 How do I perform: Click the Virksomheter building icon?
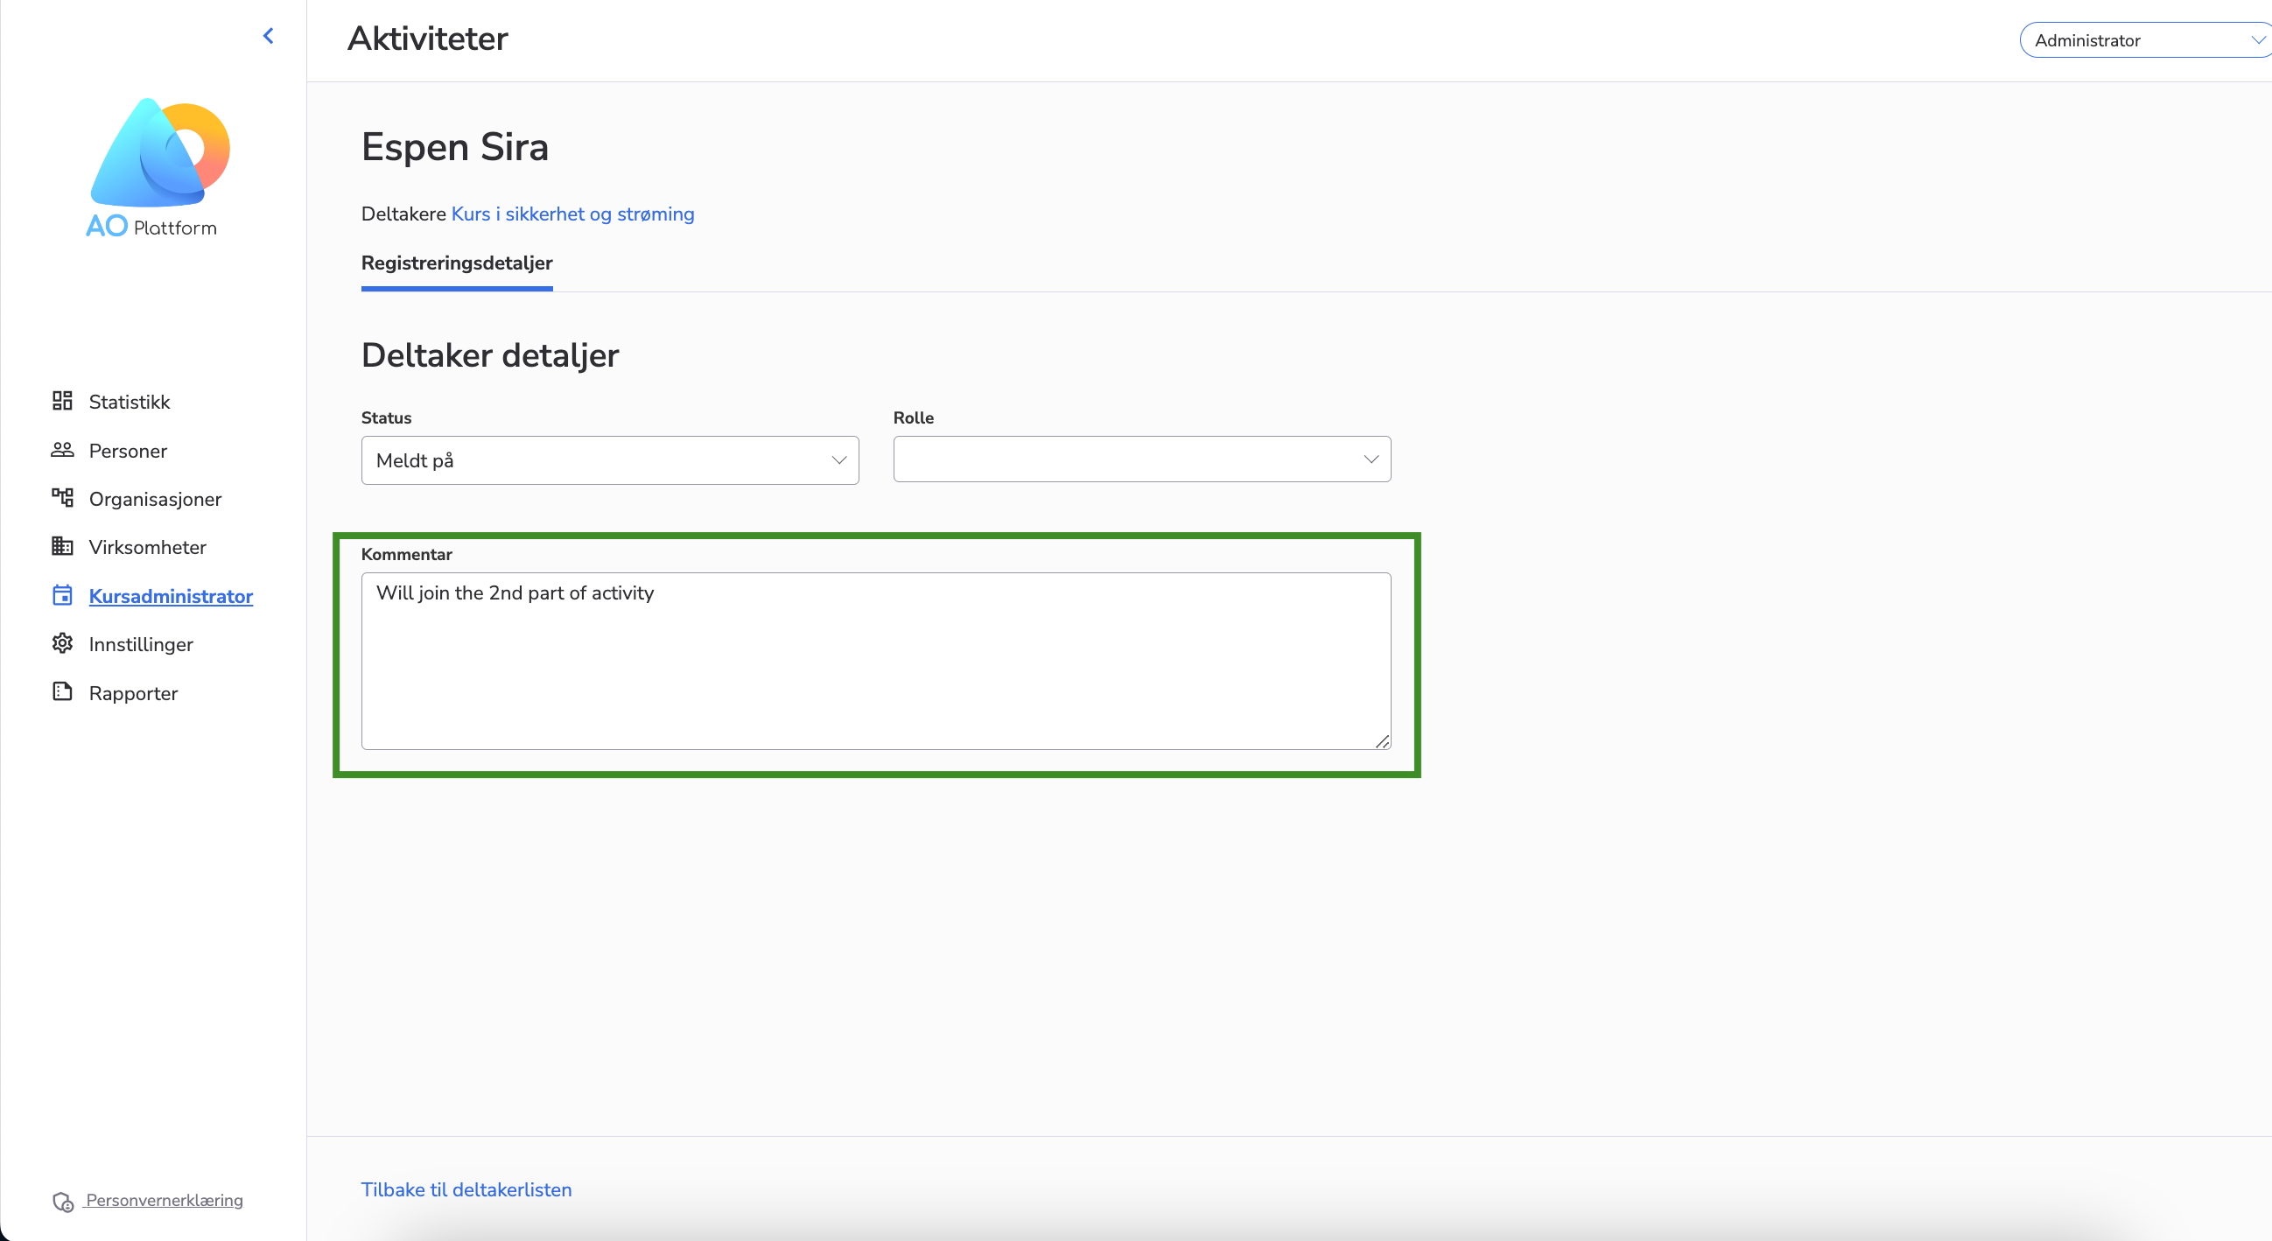(62, 547)
